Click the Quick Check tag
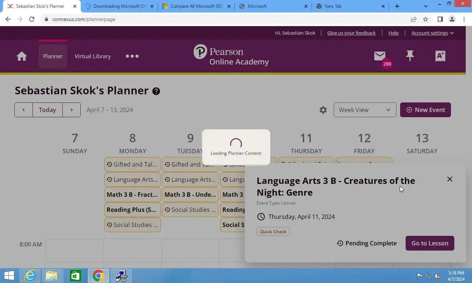Image resolution: width=472 pixels, height=283 pixels. (273, 231)
